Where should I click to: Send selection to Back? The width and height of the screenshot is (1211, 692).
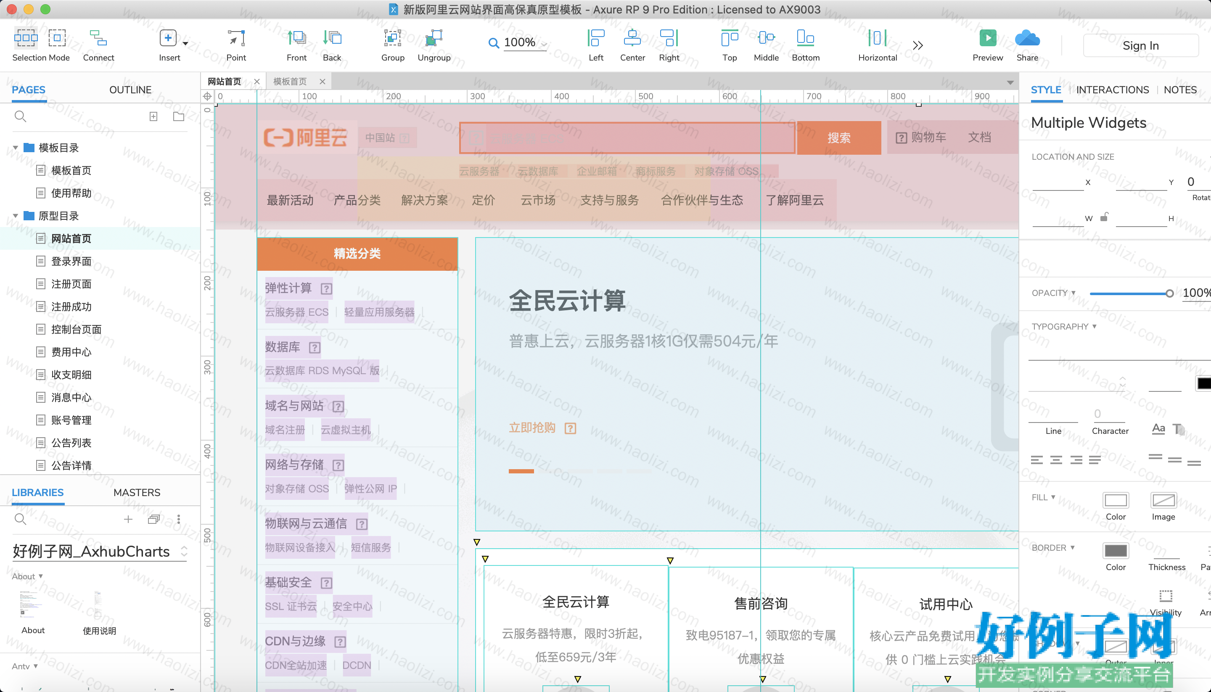[332, 38]
